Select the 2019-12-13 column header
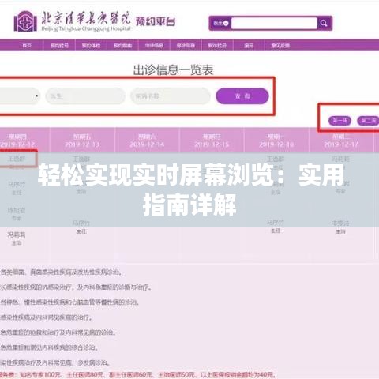The width and height of the screenshot is (379, 379). pos(82,141)
